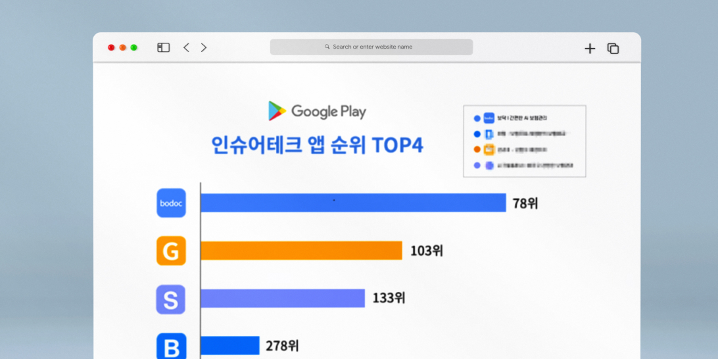
Task: Click the purple S app icon
Action: (171, 299)
